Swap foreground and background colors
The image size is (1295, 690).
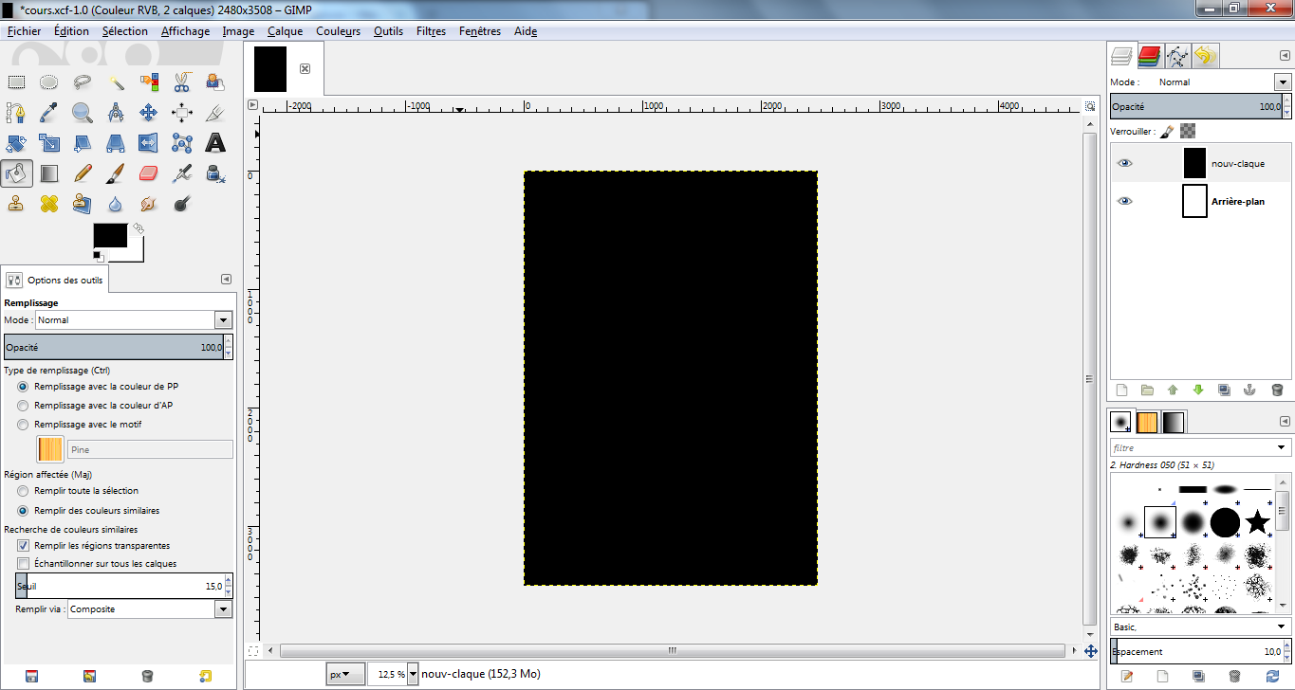coord(139,228)
